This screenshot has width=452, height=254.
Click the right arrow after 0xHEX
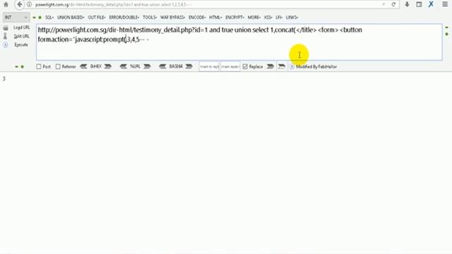[108, 66]
